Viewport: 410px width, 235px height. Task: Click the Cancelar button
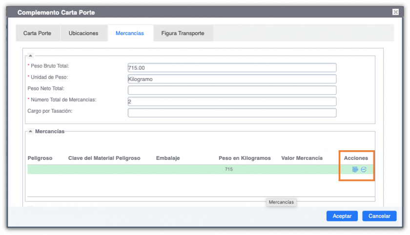coord(379,216)
